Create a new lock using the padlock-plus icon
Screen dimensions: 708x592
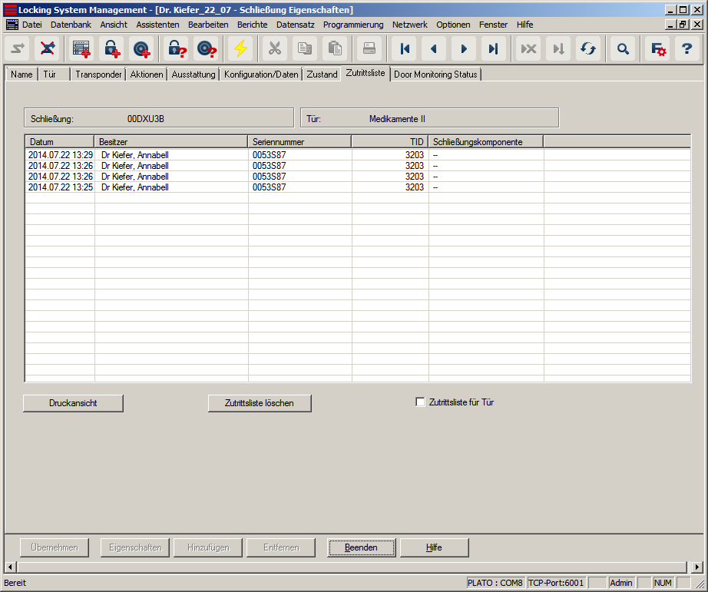tap(111, 48)
